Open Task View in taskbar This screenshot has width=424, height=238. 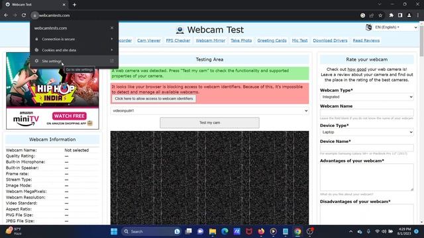point(188,231)
